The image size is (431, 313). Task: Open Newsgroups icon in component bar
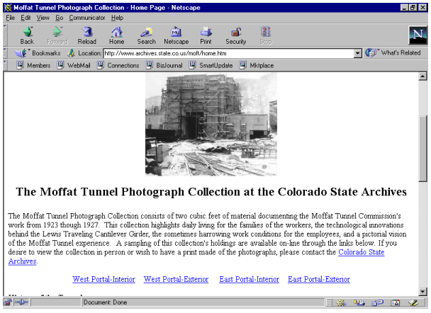coord(377,302)
